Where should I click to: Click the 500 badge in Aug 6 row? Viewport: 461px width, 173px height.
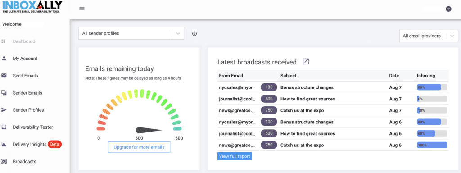(x=269, y=133)
